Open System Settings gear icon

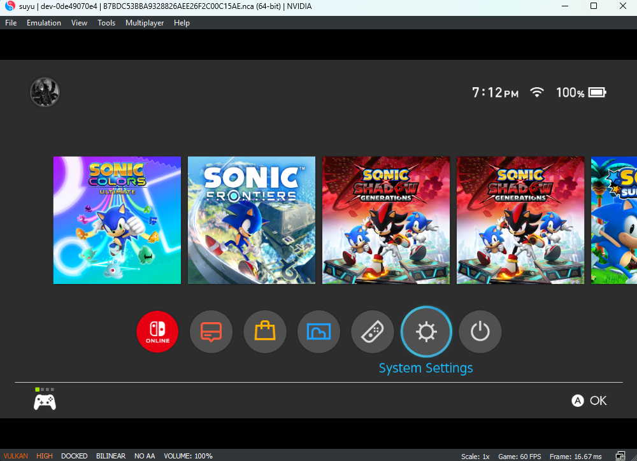426,332
